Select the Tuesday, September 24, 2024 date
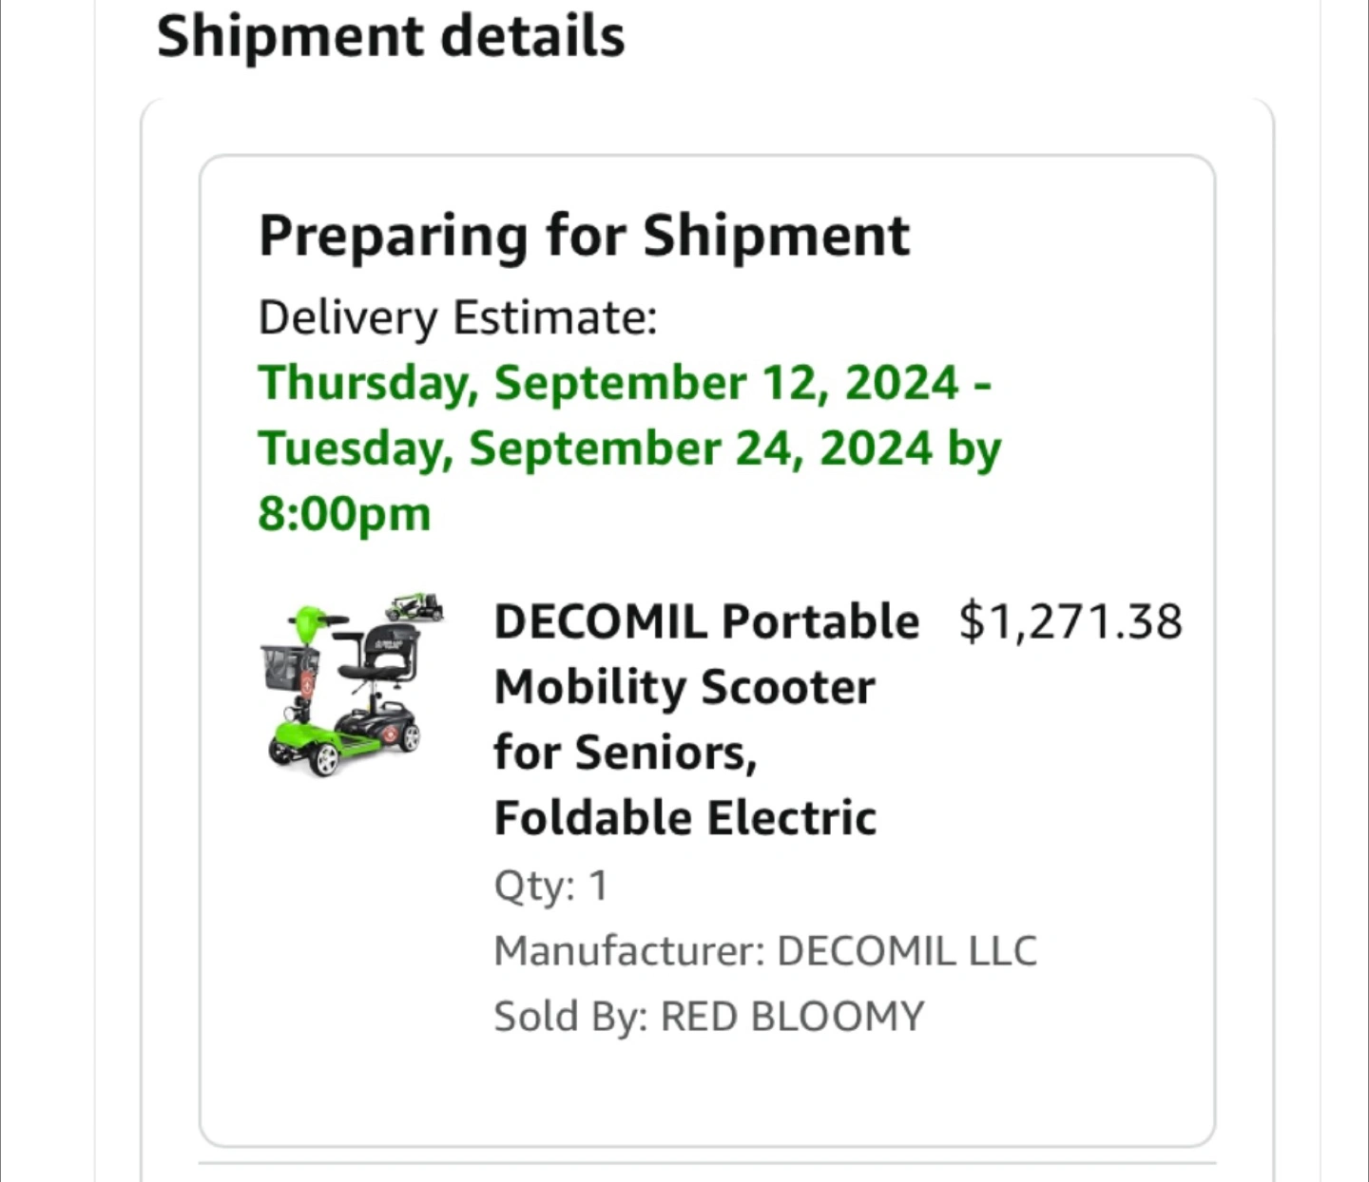Viewport: 1369px width, 1182px height. [595, 448]
